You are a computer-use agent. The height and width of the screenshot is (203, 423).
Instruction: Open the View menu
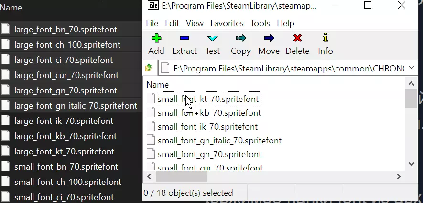click(195, 23)
